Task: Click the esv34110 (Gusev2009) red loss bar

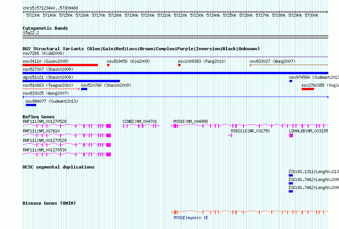Action: click(x=60, y=65)
